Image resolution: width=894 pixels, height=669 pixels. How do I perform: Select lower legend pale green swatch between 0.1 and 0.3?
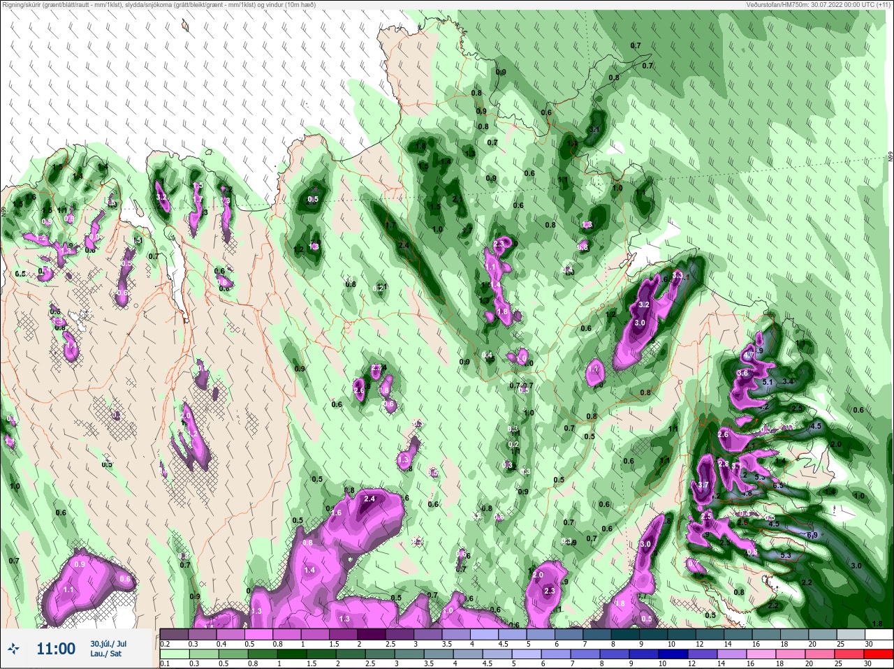[174, 654]
